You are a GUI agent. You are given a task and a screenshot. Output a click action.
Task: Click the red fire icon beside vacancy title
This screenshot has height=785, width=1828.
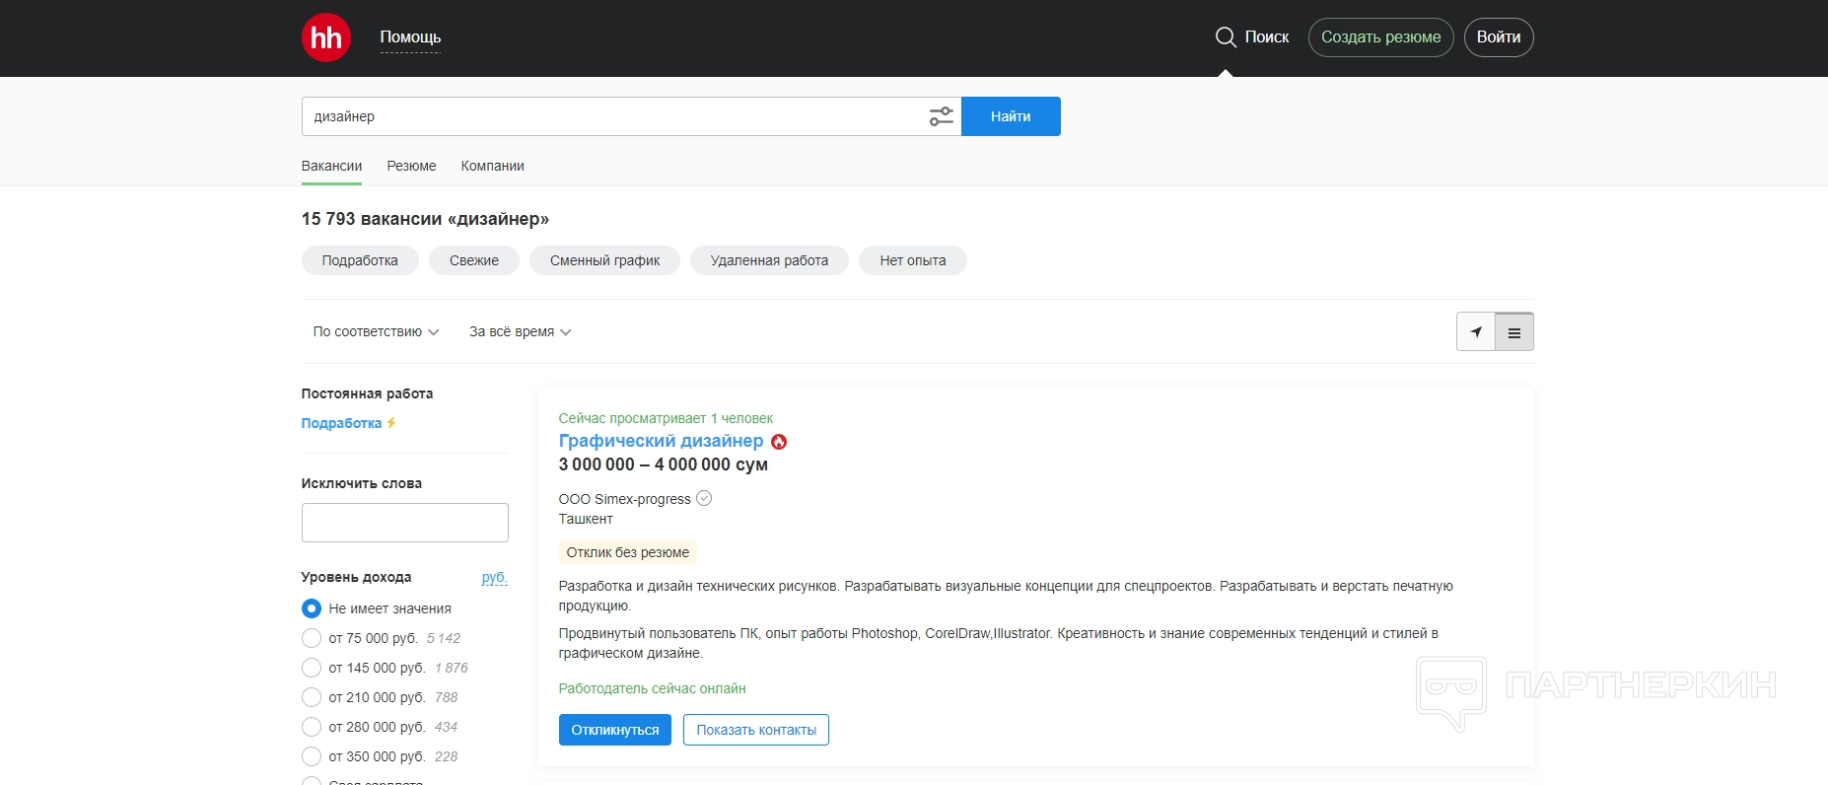point(779,442)
